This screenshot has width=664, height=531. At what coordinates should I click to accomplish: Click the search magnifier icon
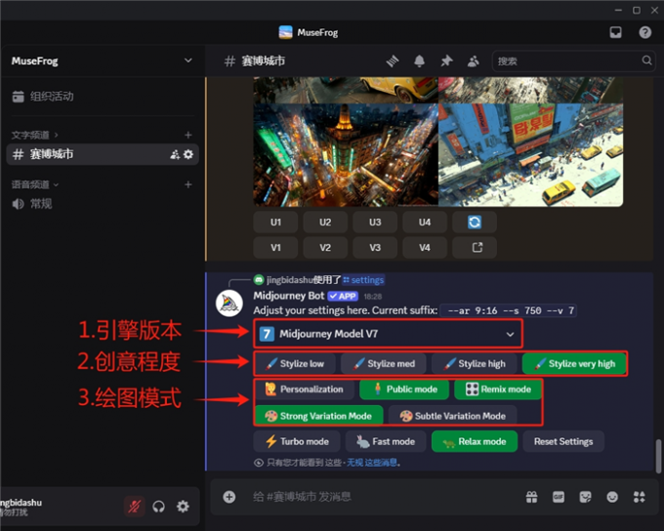pos(646,61)
